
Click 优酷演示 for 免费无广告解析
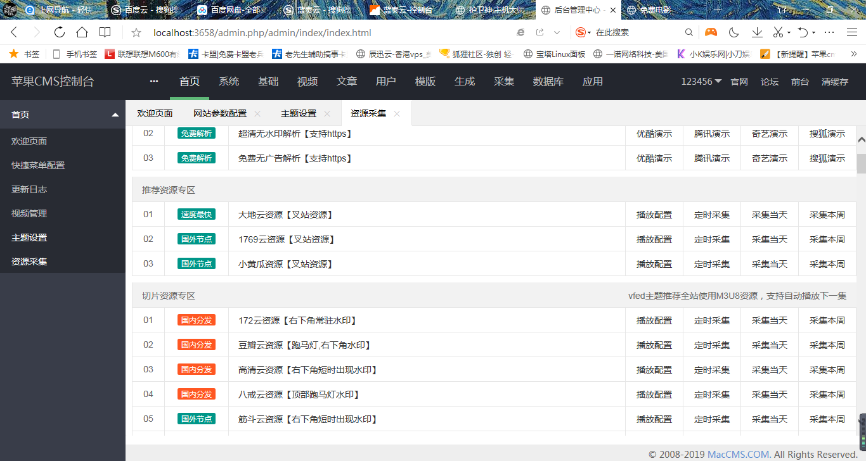(654, 158)
